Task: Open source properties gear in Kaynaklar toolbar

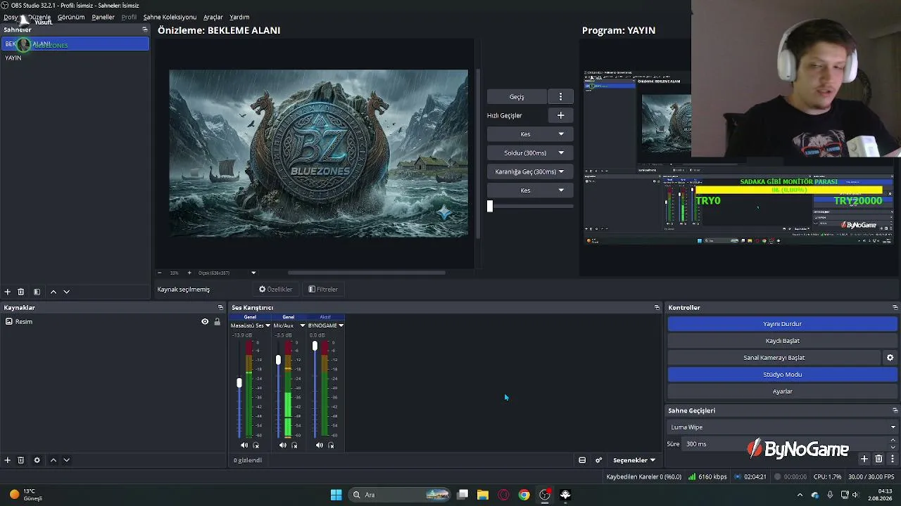Action: click(37, 460)
